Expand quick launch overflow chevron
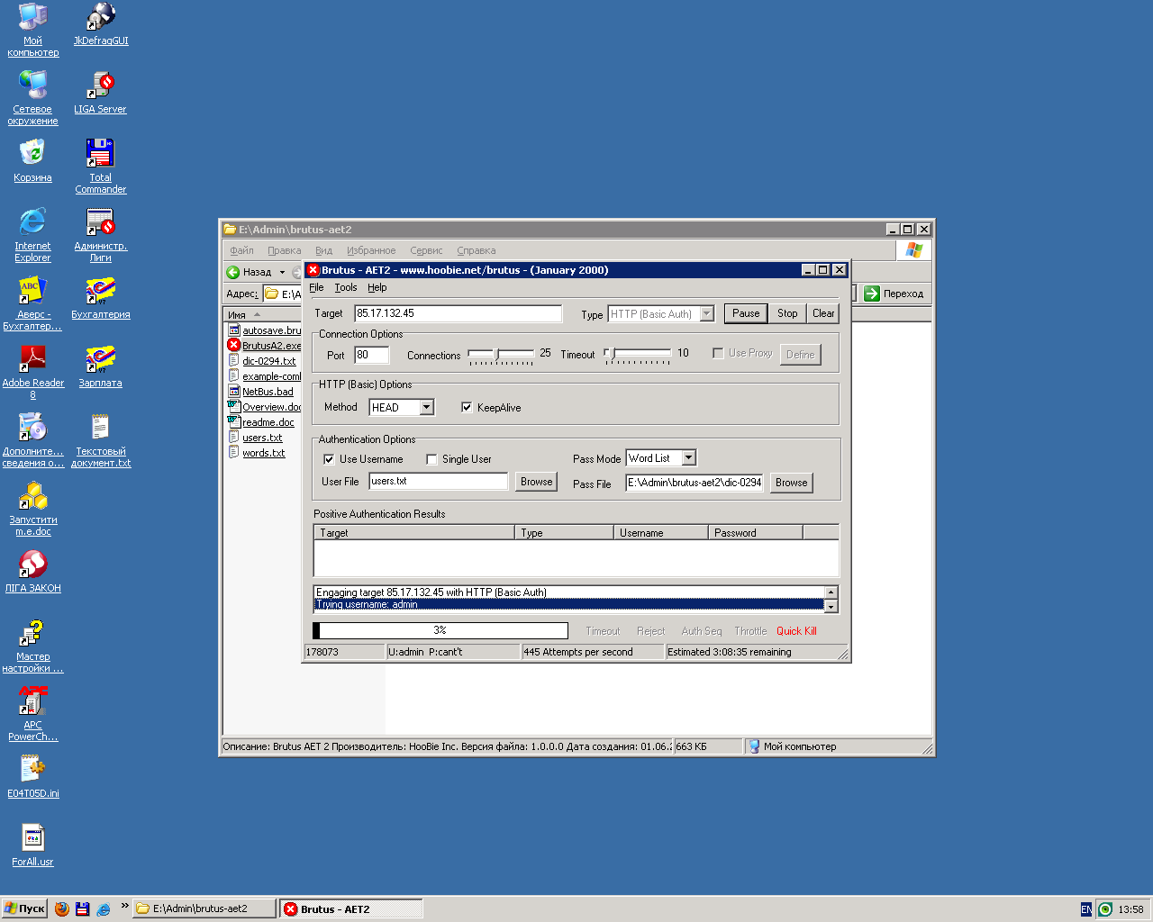The width and height of the screenshot is (1153, 922). (x=124, y=907)
